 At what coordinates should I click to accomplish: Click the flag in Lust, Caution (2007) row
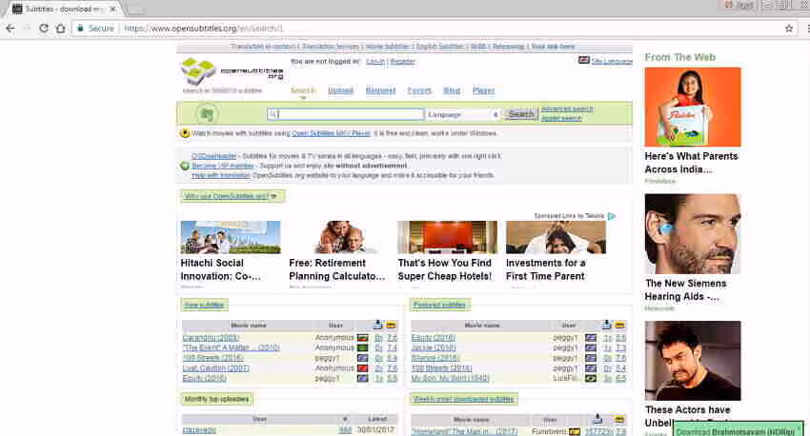[x=363, y=367]
